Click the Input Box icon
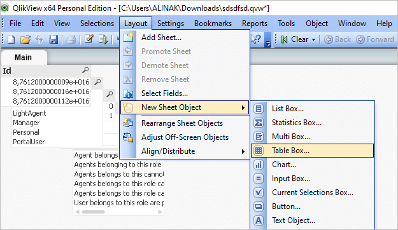The width and height of the screenshot is (398, 230). [x=259, y=179]
